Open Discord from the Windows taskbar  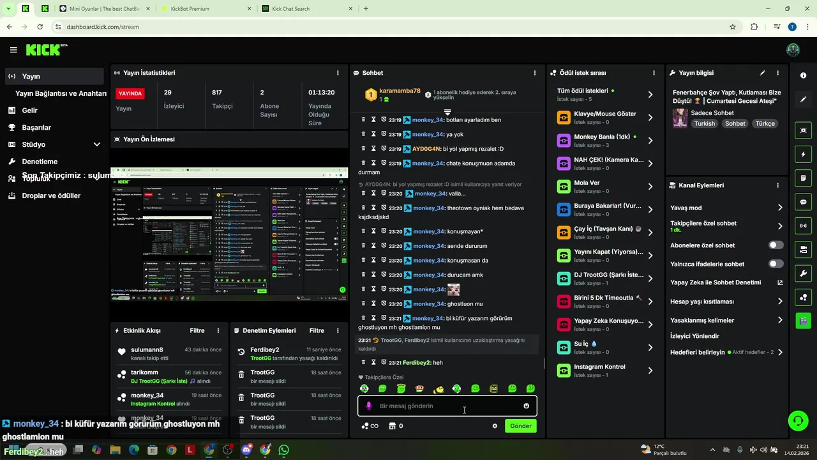click(246, 450)
